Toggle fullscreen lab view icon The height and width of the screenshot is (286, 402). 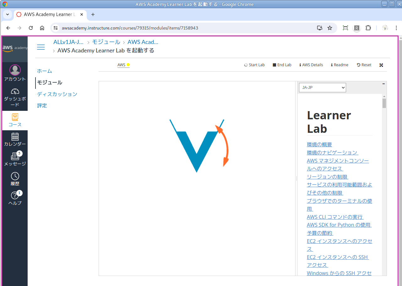click(381, 65)
